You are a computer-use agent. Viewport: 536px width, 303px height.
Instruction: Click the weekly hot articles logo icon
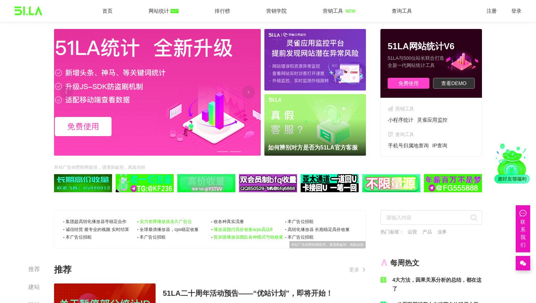tap(384, 262)
